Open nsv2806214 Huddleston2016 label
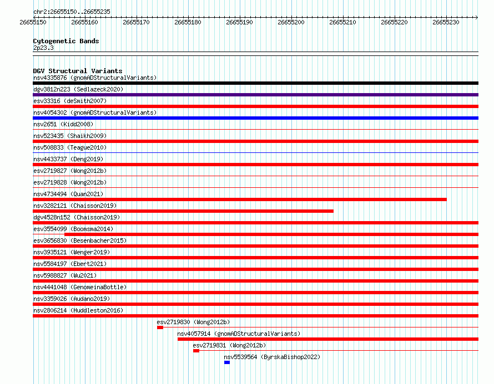Image resolution: width=494 pixels, height=384 pixels. point(78,310)
